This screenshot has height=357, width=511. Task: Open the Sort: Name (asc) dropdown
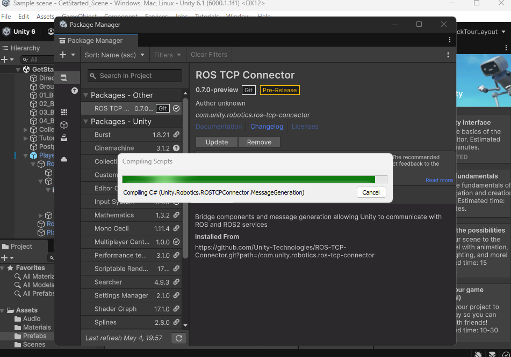click(114, 55)
